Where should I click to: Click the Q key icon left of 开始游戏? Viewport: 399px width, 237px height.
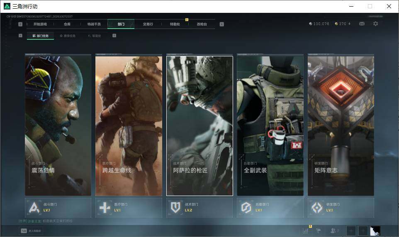coord(20,24)
